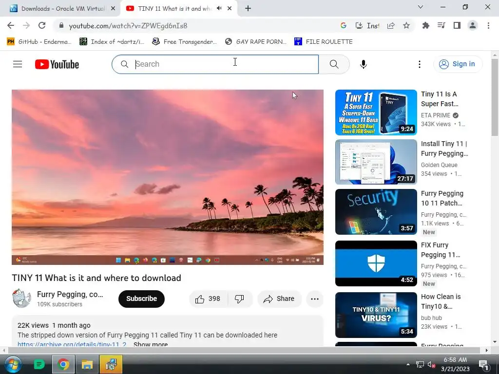
Task: Open the Windows Start menu
Action: pos(12,364)
